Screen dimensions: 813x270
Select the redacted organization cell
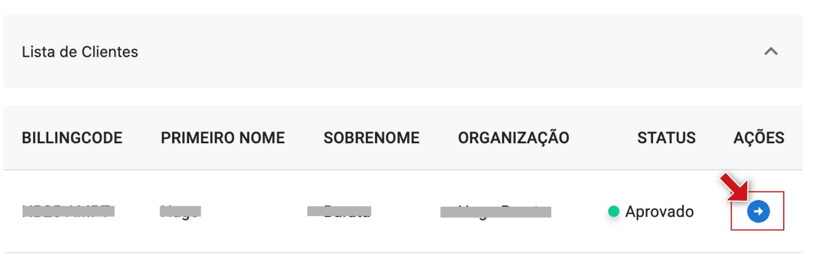(496, 212)
